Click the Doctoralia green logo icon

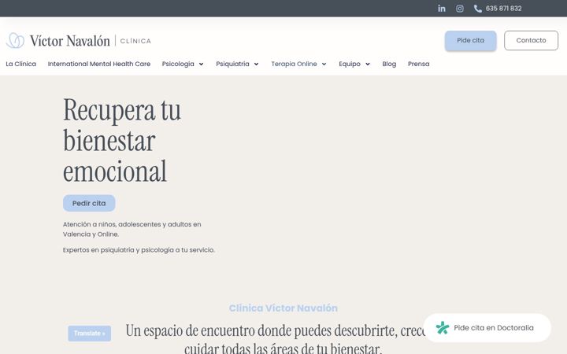click(x=443, y=327)
